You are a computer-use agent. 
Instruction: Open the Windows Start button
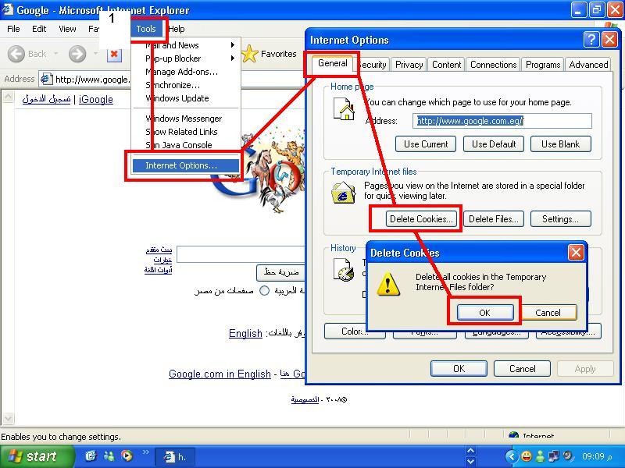coord(37,456)
